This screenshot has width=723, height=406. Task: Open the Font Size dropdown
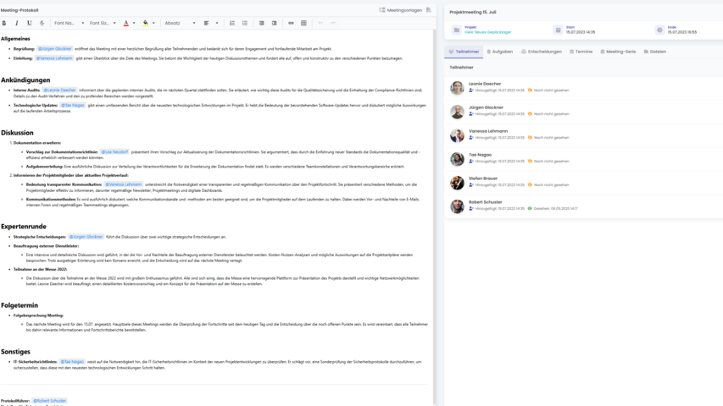point(103,23)
